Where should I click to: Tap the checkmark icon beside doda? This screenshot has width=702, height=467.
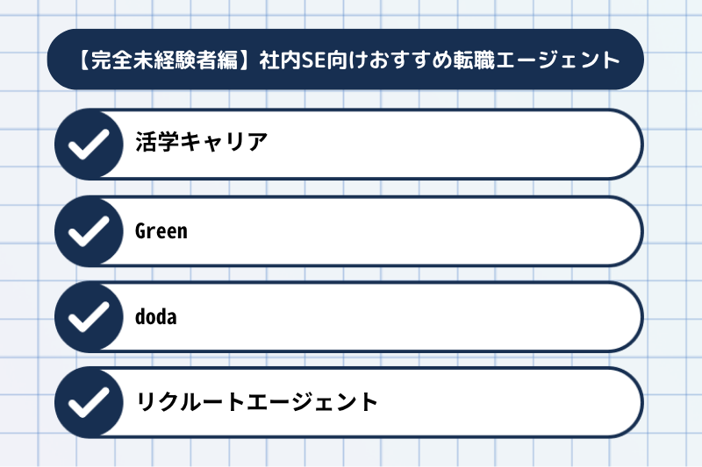(89, 317)
